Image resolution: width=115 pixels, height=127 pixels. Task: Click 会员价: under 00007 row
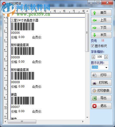click(37, 111)
